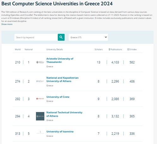Sort by the Publications column header

pos(115,49)
